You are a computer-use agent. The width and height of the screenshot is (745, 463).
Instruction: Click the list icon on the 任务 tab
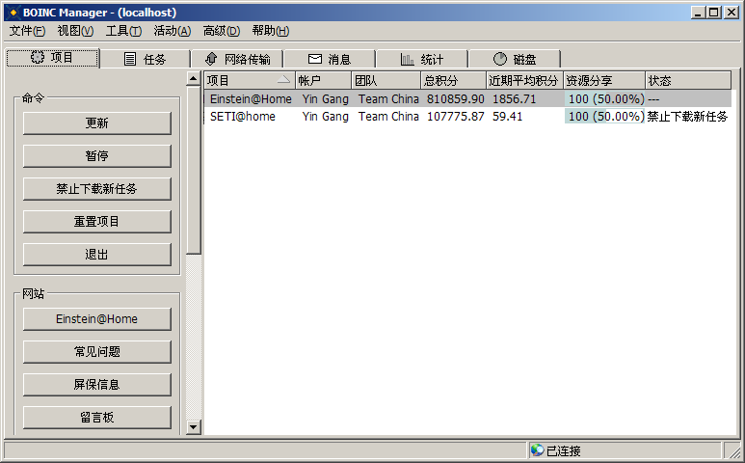click(x=130, y=59)
